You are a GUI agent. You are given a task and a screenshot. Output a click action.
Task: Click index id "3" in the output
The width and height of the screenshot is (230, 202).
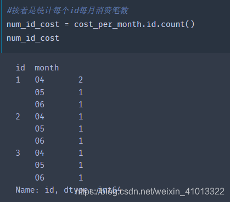click(x=18, y=153)
